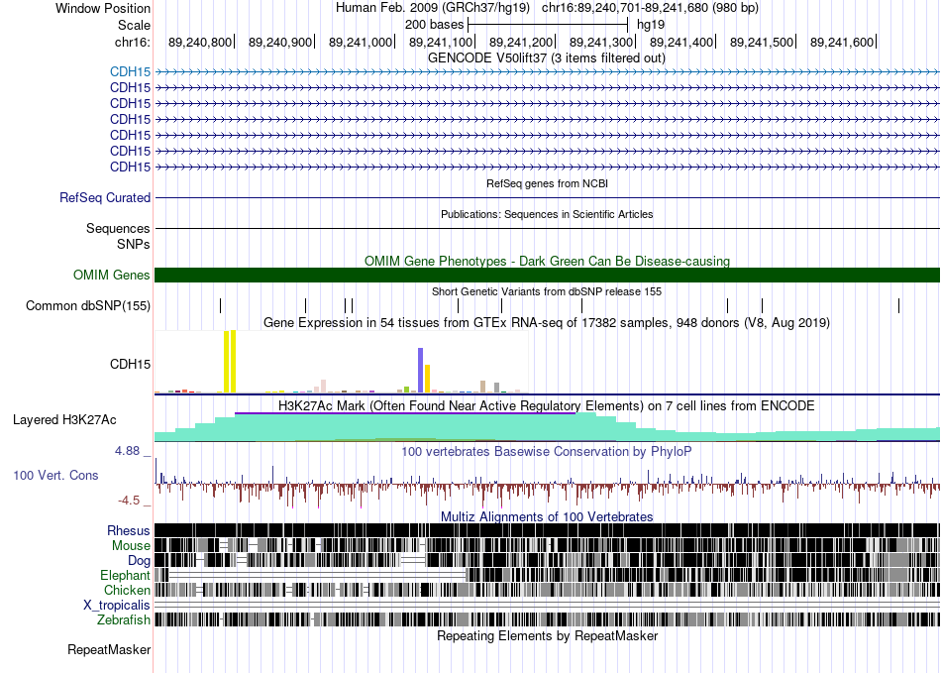Click 'Publications: Sequences in Scientific Articles' title

point(547,214)
